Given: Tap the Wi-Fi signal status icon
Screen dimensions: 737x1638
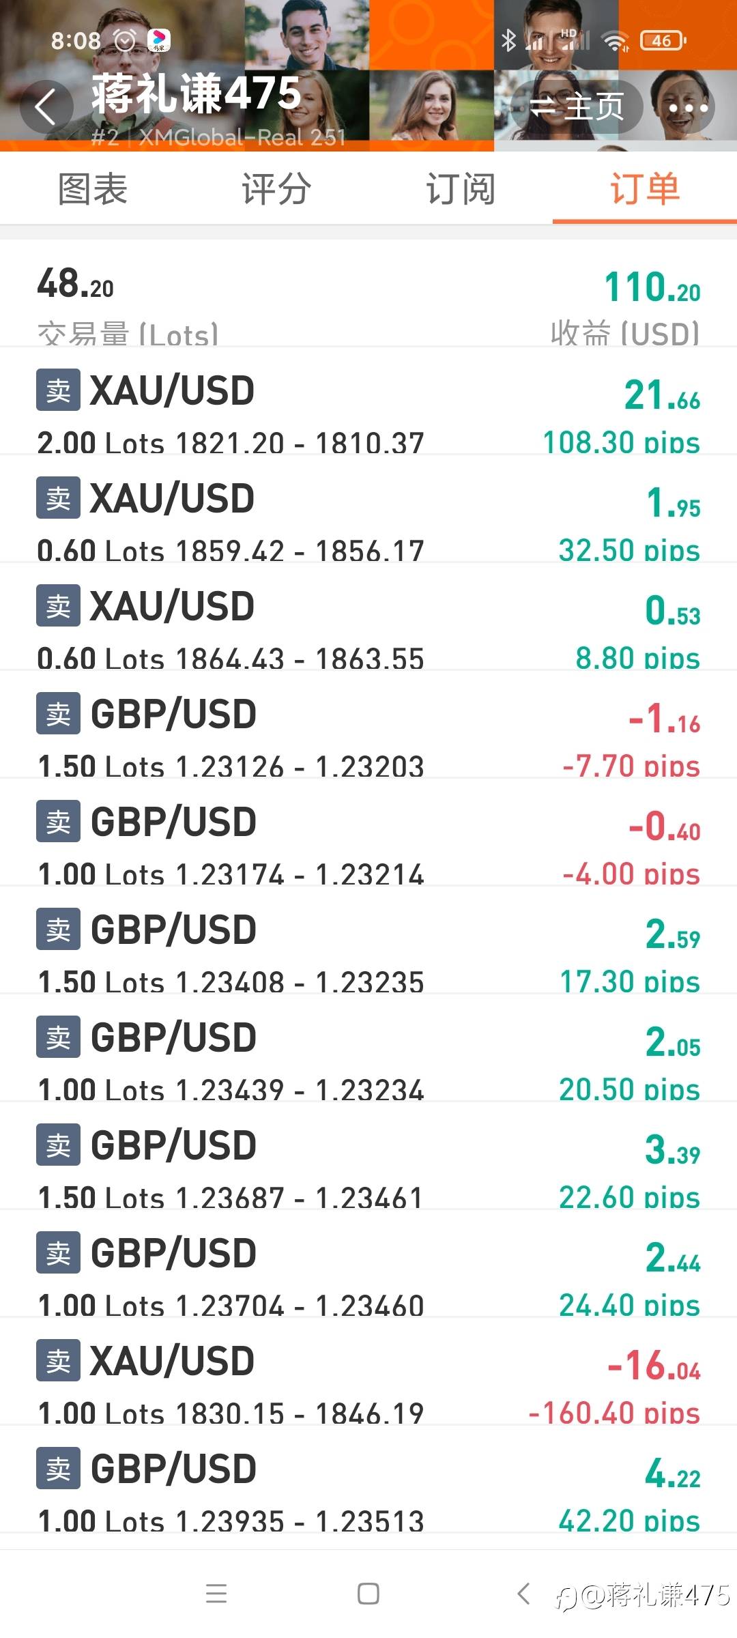Looking at the screenshot, I should click(x=615, y=42).
